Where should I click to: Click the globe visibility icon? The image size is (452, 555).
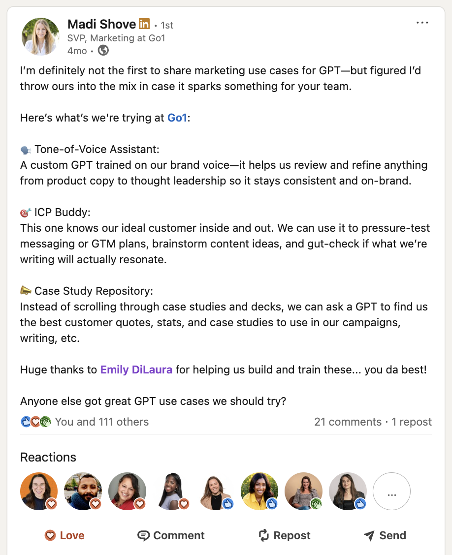click(x=103, y=51)
